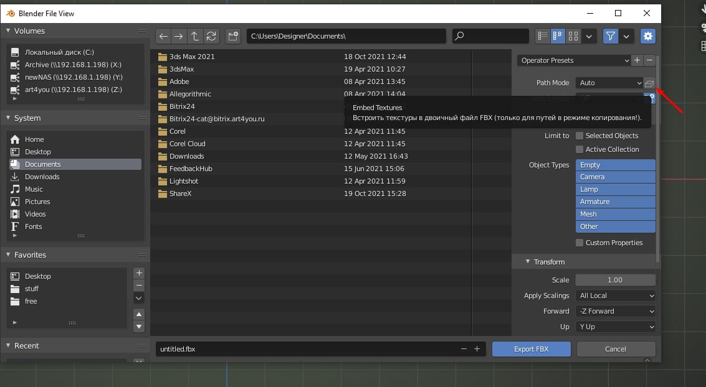Remove operator preset with minus
706x387 pixels.
(649, 60)
